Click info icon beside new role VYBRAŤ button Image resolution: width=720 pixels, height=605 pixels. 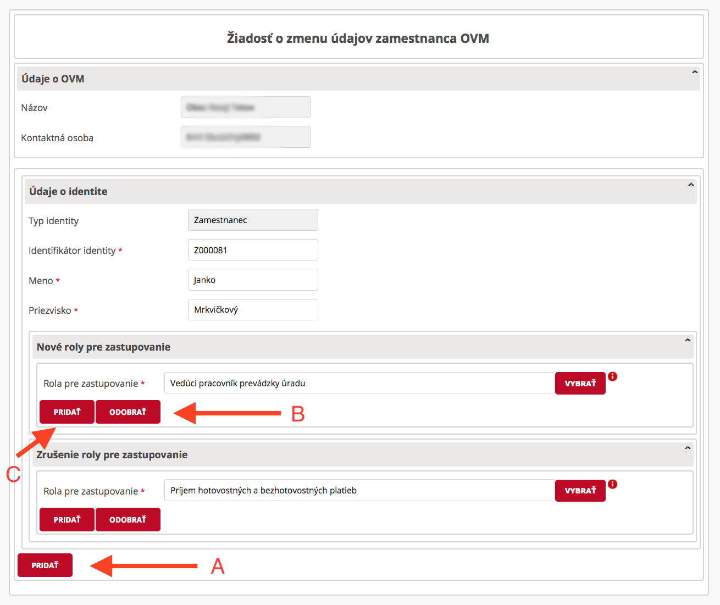pos(613,376)
